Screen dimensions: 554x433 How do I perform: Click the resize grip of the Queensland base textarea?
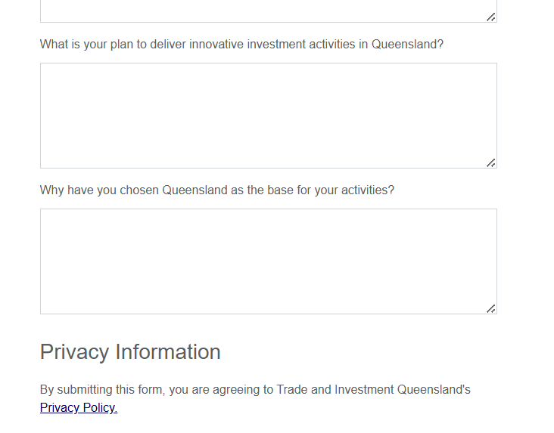(491, 308)
